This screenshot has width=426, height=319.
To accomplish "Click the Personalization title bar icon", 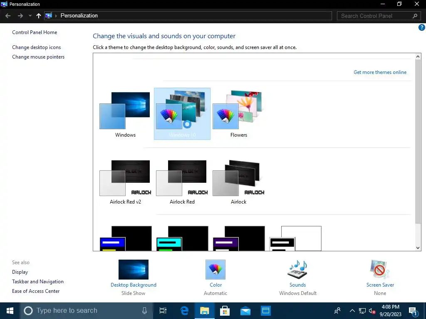I will click(4, 4).
